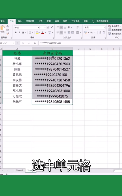Click the increase decimal places icon

click(100, 33)
